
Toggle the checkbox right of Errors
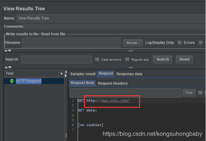200,43
